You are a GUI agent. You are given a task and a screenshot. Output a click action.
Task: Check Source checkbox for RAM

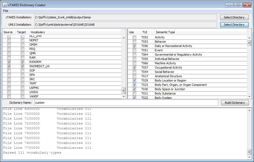click(x=9, y=58)
